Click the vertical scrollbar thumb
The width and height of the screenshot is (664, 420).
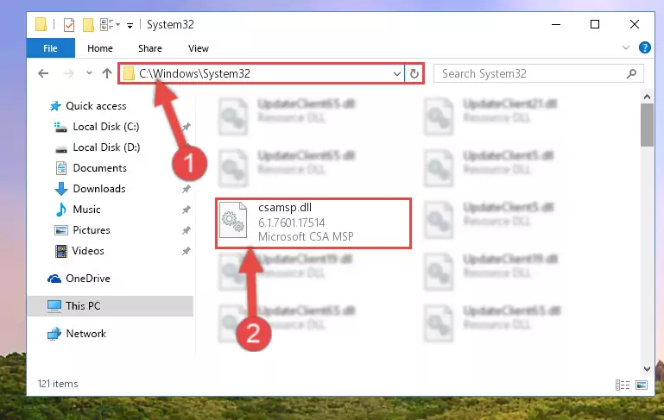647,125
